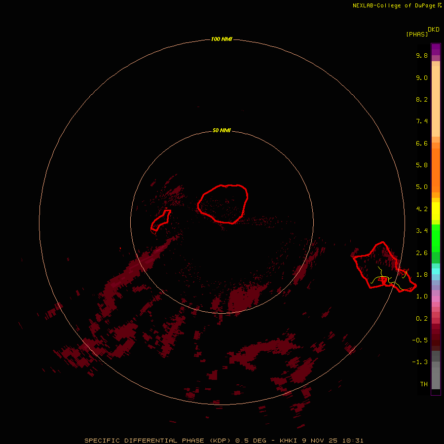Select the 1.0 scale value
444x444 pixels.
click(x=422, y=296)
